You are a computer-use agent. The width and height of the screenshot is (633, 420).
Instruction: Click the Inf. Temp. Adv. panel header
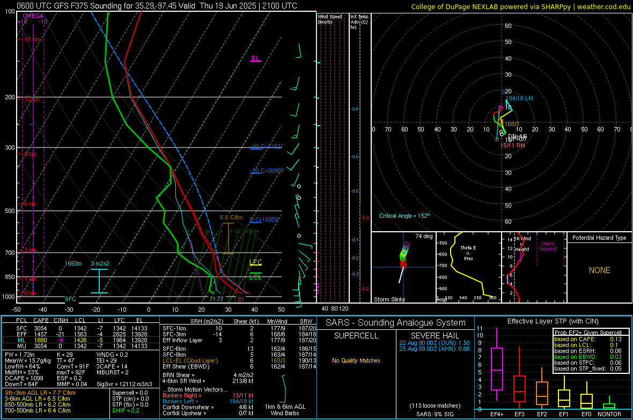pyautogui.click(x=359, y=22)
